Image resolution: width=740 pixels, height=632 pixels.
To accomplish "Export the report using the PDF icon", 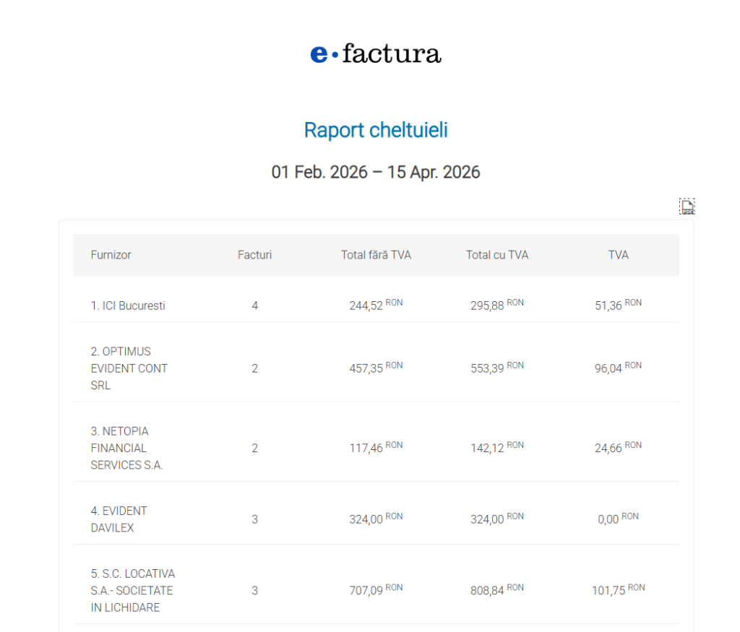I will click(687, 207).
